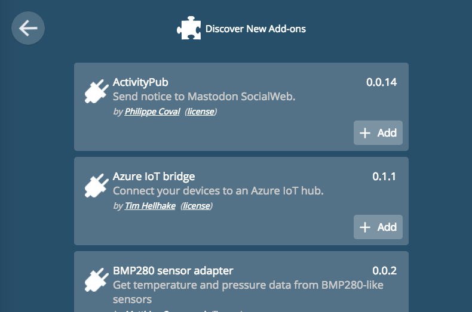
Task: Select the ActivityPub add-on title
Action: 140,82
